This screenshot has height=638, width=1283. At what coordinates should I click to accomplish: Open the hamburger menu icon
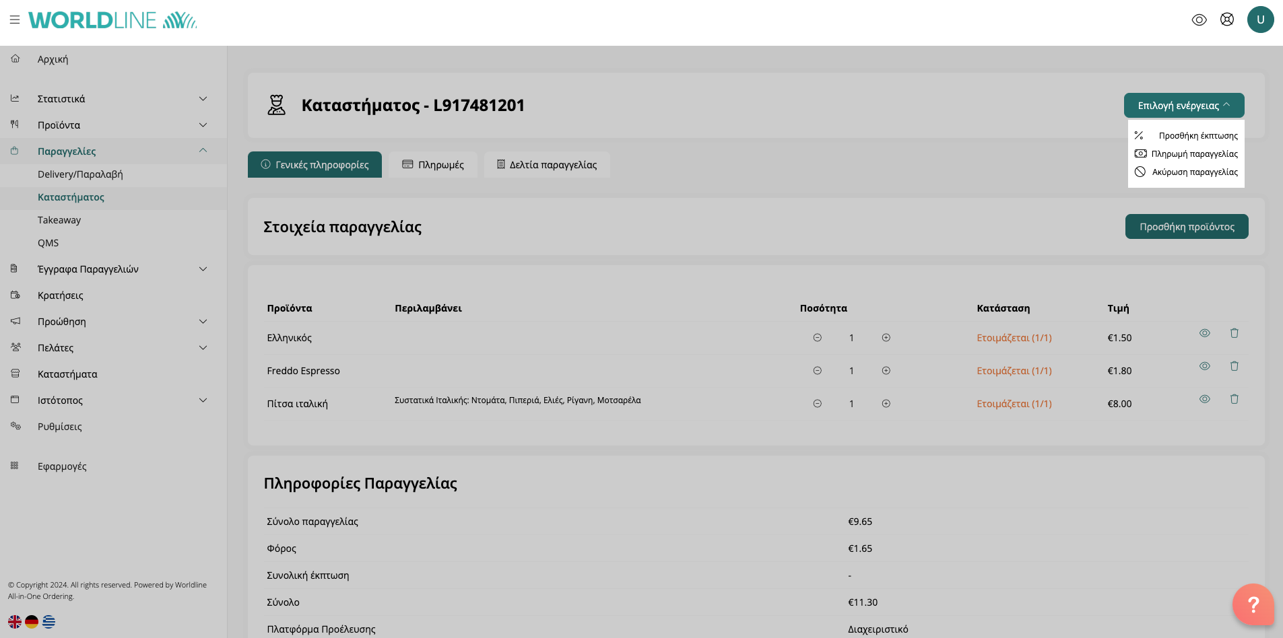pyautogui.click(x=15, y=20)
